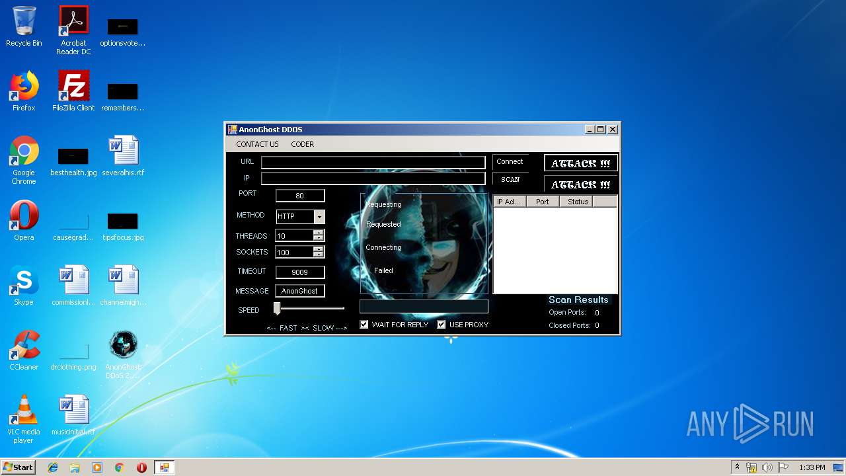Click the SCAN button
Screen dimensions: 846x476
tap(510, 179)
